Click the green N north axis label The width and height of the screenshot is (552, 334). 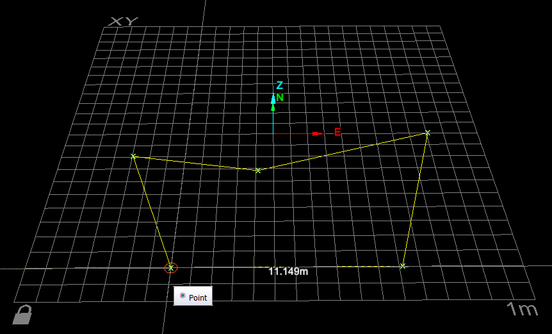click(280, 97)
